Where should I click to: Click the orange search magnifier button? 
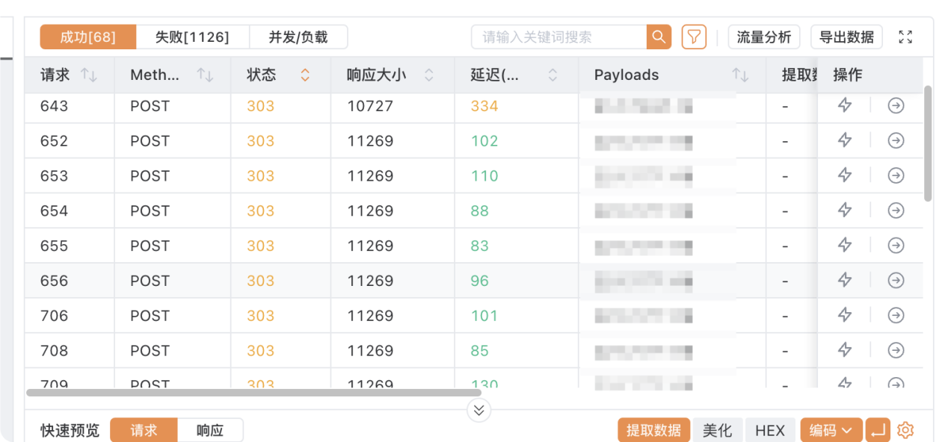(x=659, y=37)
